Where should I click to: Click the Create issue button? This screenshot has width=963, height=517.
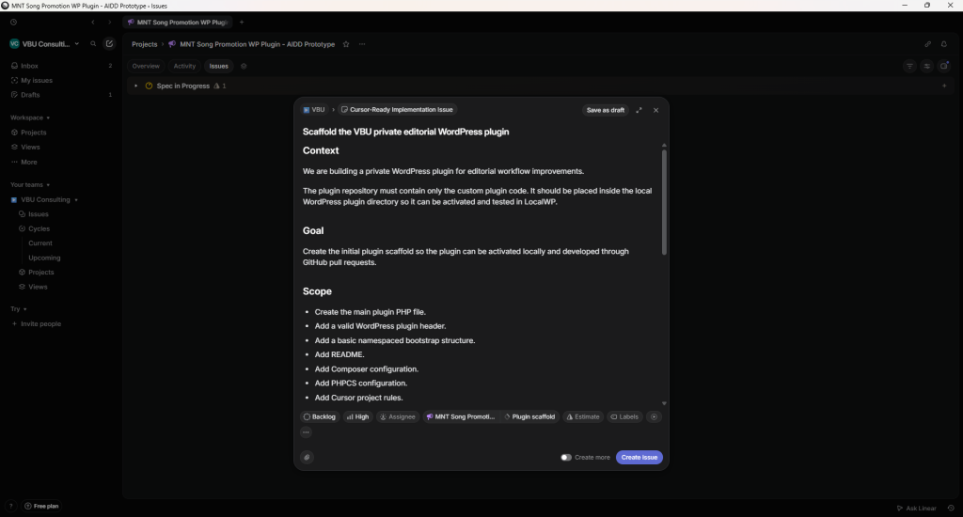point(639,458)
